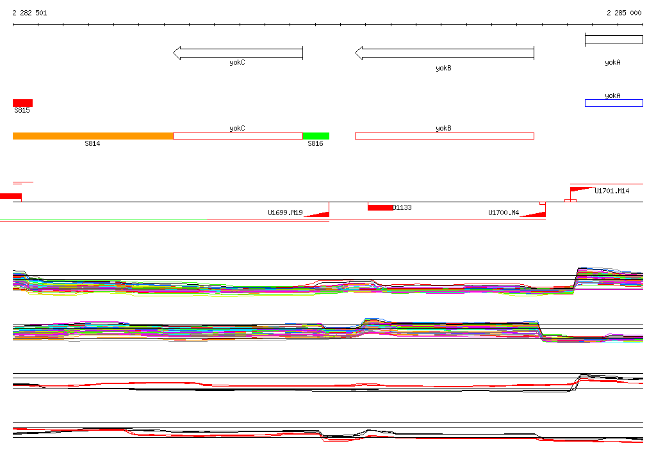656x457 pixels.
Task: Click the yokC label above red rectangle
Action: (x=237, y=129)
